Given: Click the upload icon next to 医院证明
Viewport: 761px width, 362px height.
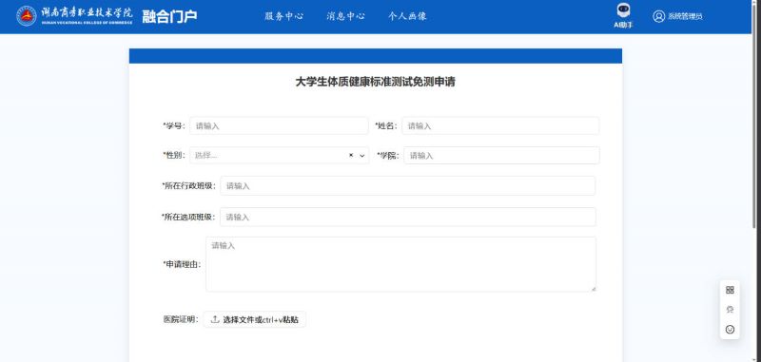Looking at the screenshot, I should 215,320.
